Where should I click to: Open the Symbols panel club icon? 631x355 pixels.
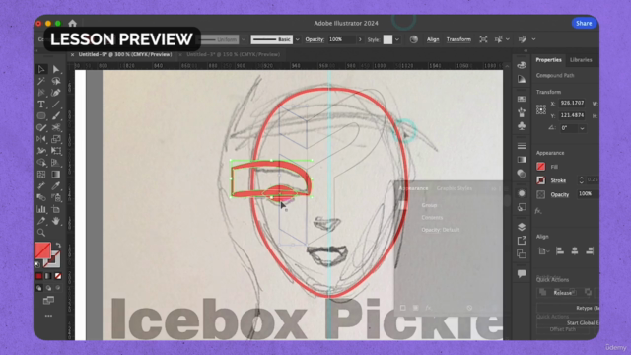(522, 126)
